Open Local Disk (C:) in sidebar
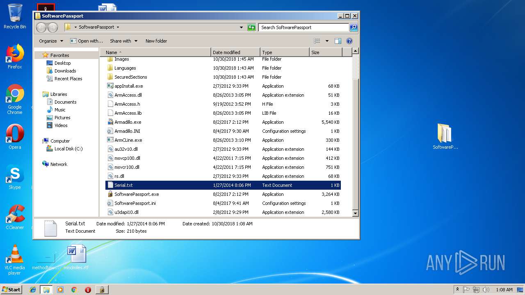Screen dimensions: 525x295 coord(68,149)
